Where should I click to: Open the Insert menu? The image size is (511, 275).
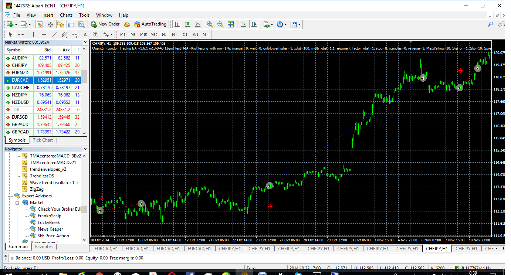coord(48,15)
